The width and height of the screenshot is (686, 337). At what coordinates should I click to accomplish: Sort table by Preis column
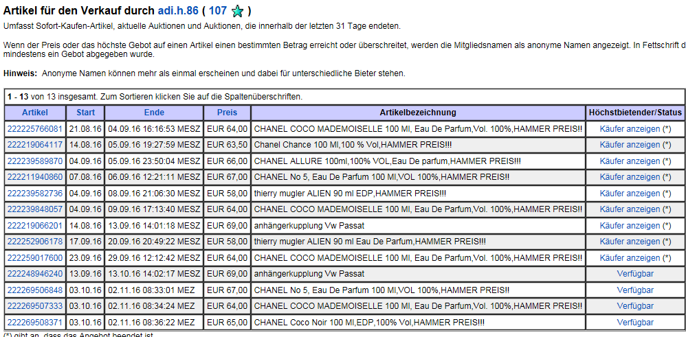pyautogui.click(x=227, y=113)
